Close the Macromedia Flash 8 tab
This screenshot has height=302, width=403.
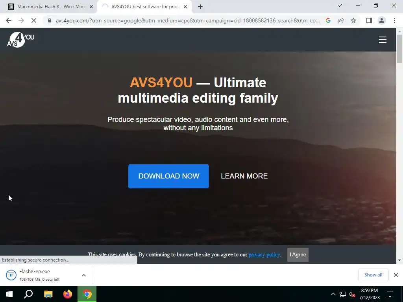[x=91, y=7]
